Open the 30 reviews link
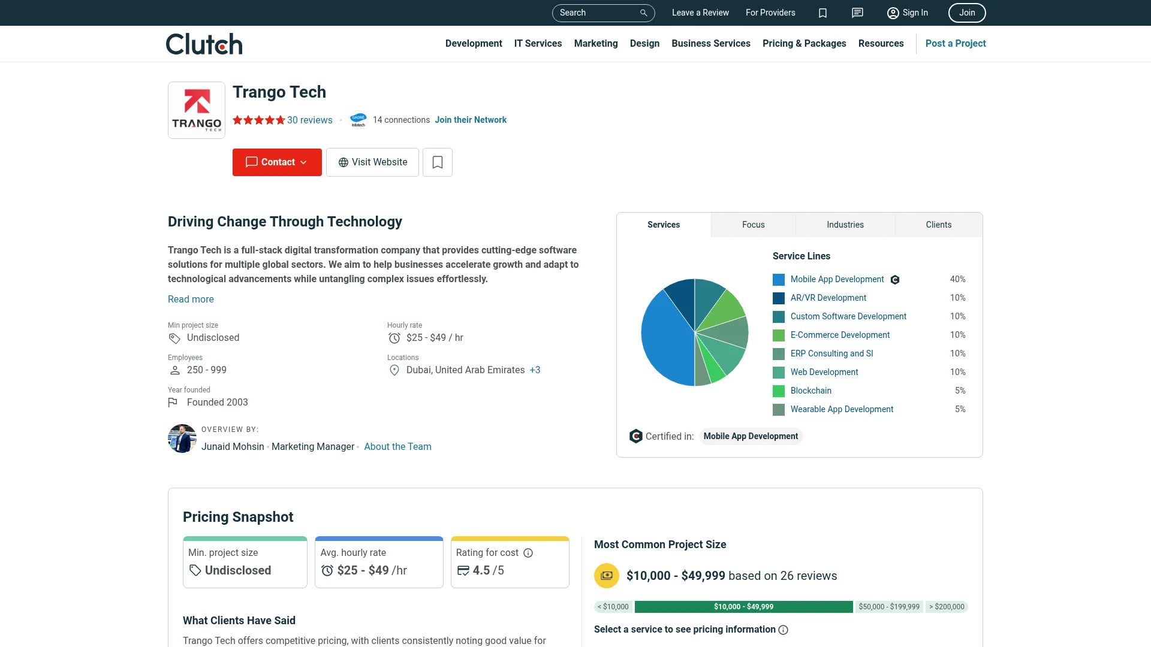This screenshot has width=1151, height=647. (310, 120)
